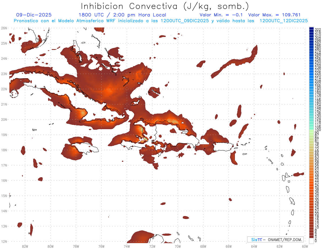
Task: Click the "24N" latitude label
Action: (x=4, y=59)
